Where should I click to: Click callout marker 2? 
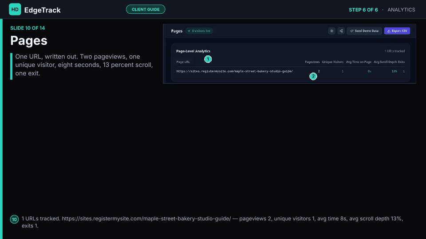(313, 76)
